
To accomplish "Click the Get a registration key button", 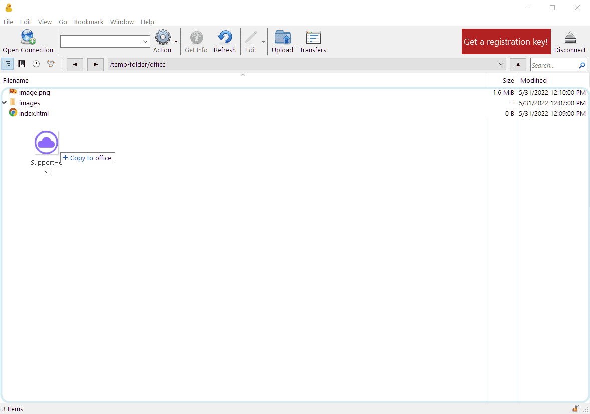I will point(506,42).
